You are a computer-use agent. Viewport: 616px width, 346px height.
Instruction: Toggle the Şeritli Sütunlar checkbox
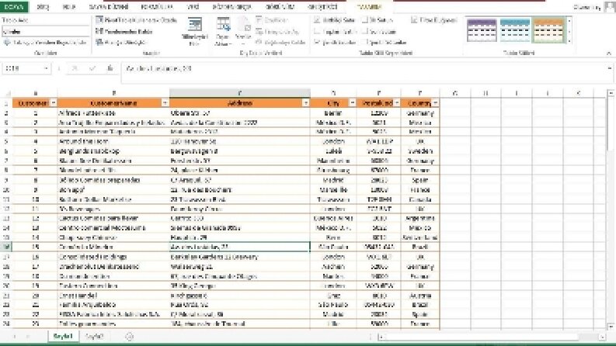pyautogui.click(x=364, y=42)
